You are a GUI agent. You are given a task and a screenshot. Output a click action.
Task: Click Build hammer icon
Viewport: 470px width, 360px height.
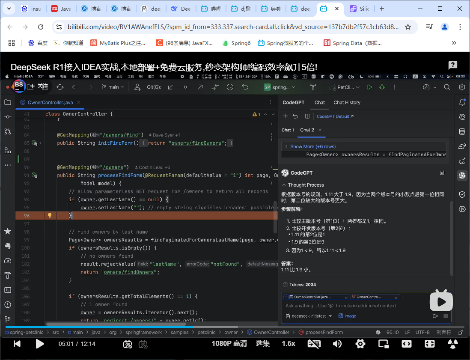click(x=312, y=87)
